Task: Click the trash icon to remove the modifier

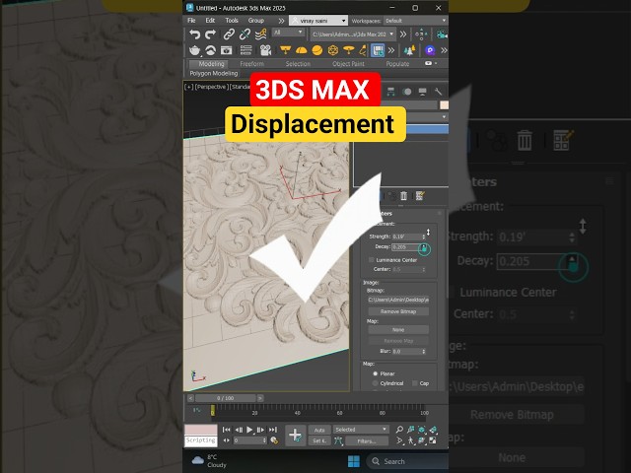Action: (403, 196)
